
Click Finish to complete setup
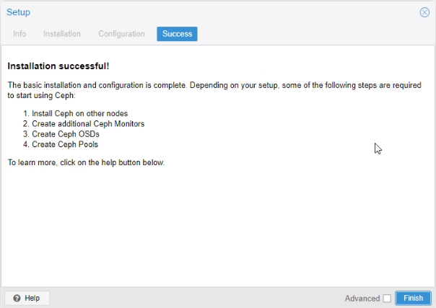[x=413, y=298]
